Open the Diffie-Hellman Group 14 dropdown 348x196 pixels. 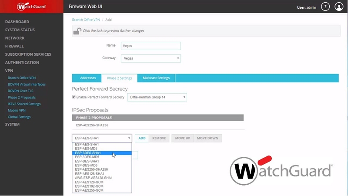click(x=157, y=97)
